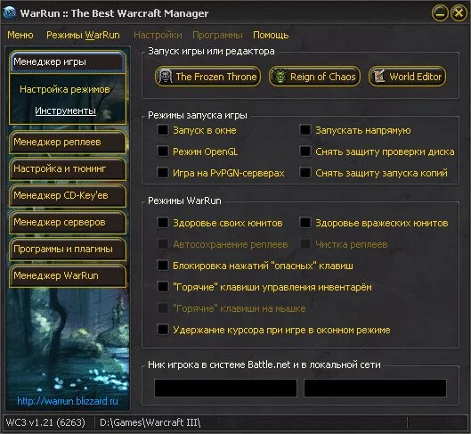Click the D:\Games\Warcraft III\ path text
The image size is (471, 434).
coord(150,422)
